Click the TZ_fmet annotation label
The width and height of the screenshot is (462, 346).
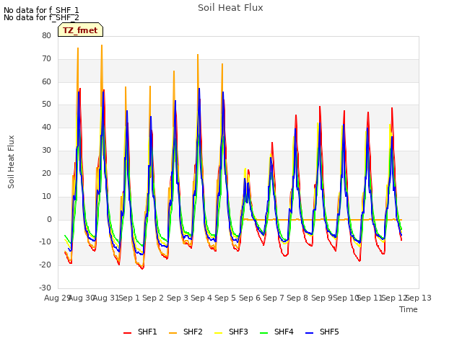pyautogui.click(x=80, y=30)
